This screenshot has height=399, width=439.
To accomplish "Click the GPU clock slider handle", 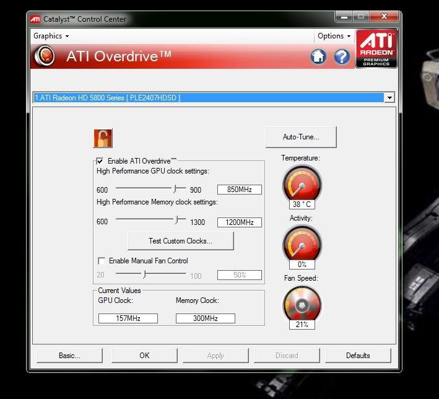I will click(175, 189).
